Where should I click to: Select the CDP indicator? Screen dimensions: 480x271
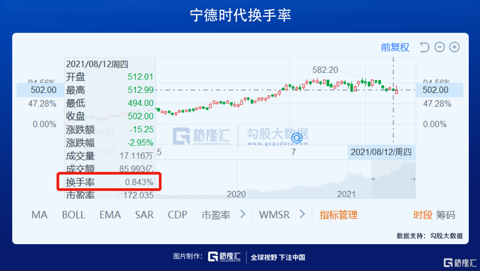(177, 215)
